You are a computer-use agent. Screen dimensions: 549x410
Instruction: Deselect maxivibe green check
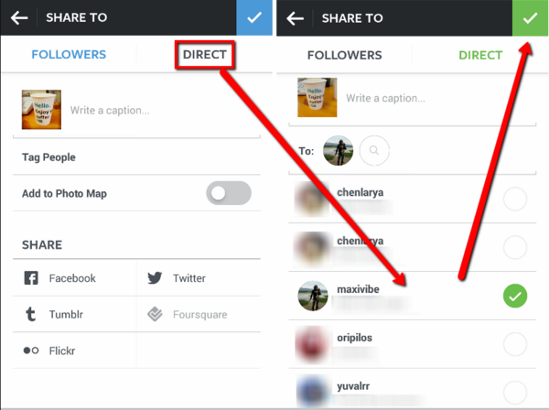pyautogui.click(x=515, y=296)
